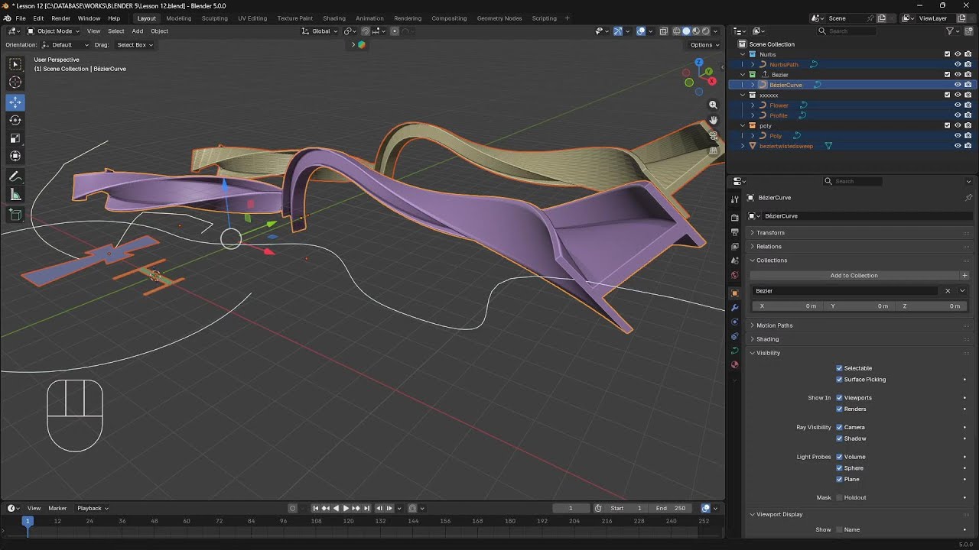Screen dimensions: 979x550
Task: Hide the NurbsPath object with eye icon
Action: 958,65
